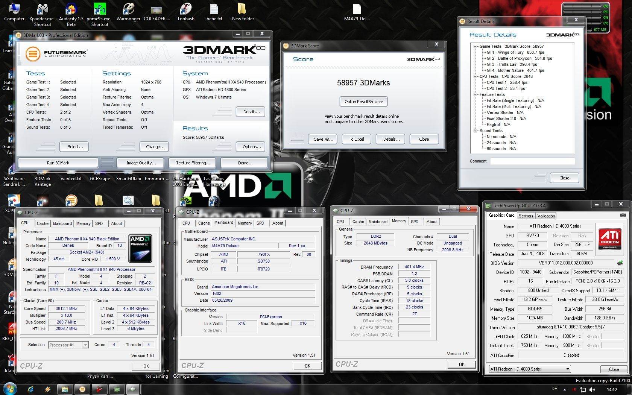Viewport: 632px width, 395px height.
Task: Open Audacity 1.3 Beta desktop icon
Action: pos(71,15)
